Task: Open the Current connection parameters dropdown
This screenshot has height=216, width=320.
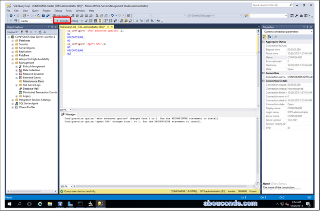Action: [x=311, y=32]
